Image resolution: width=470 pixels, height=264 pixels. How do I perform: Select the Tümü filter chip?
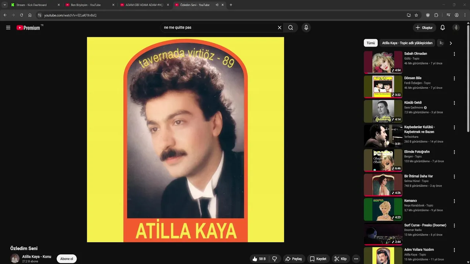tap(371, 43)
